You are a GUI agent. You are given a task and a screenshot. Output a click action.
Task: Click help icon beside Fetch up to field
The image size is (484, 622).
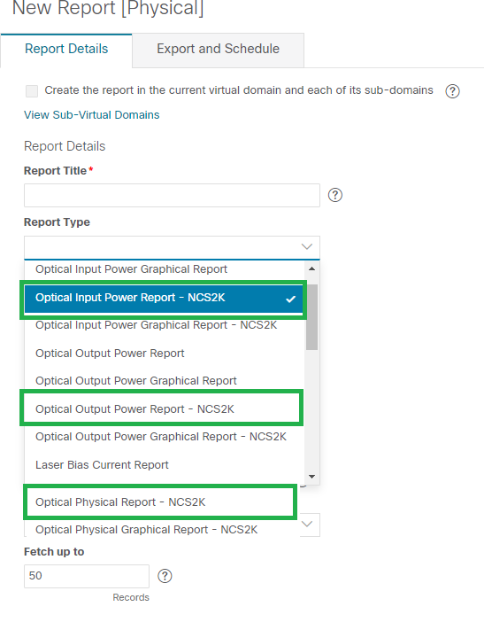click(x=165, y=576)
